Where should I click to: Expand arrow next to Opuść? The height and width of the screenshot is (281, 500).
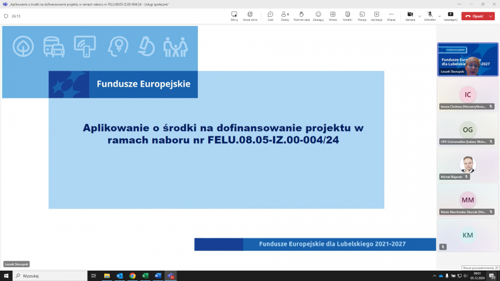491,16
